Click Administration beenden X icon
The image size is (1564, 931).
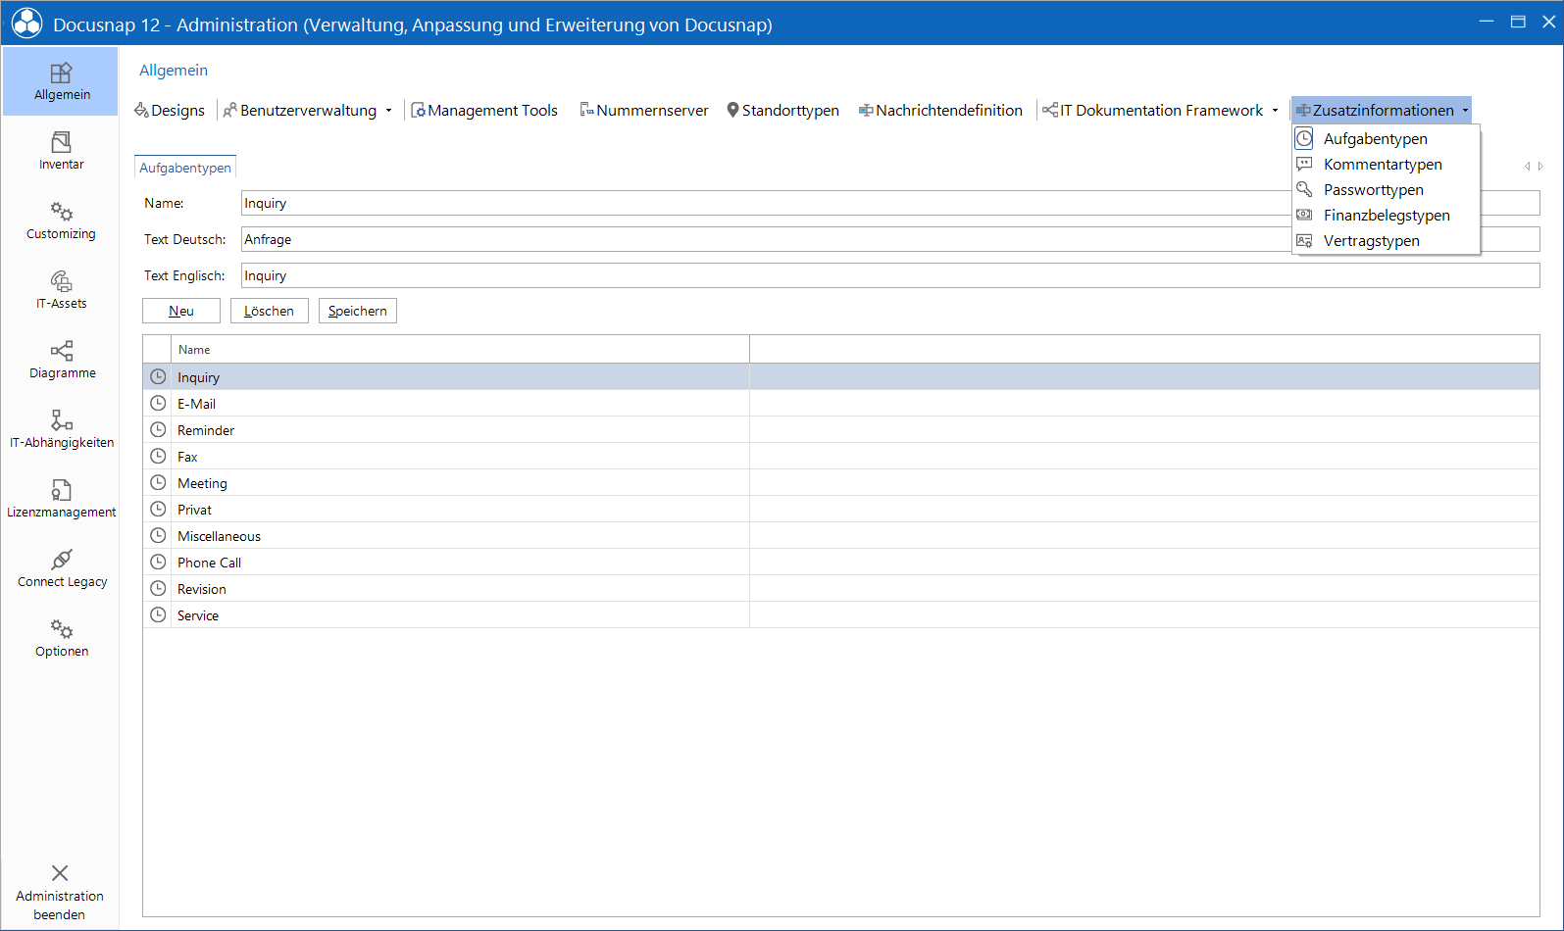click(x=60, y=873)
